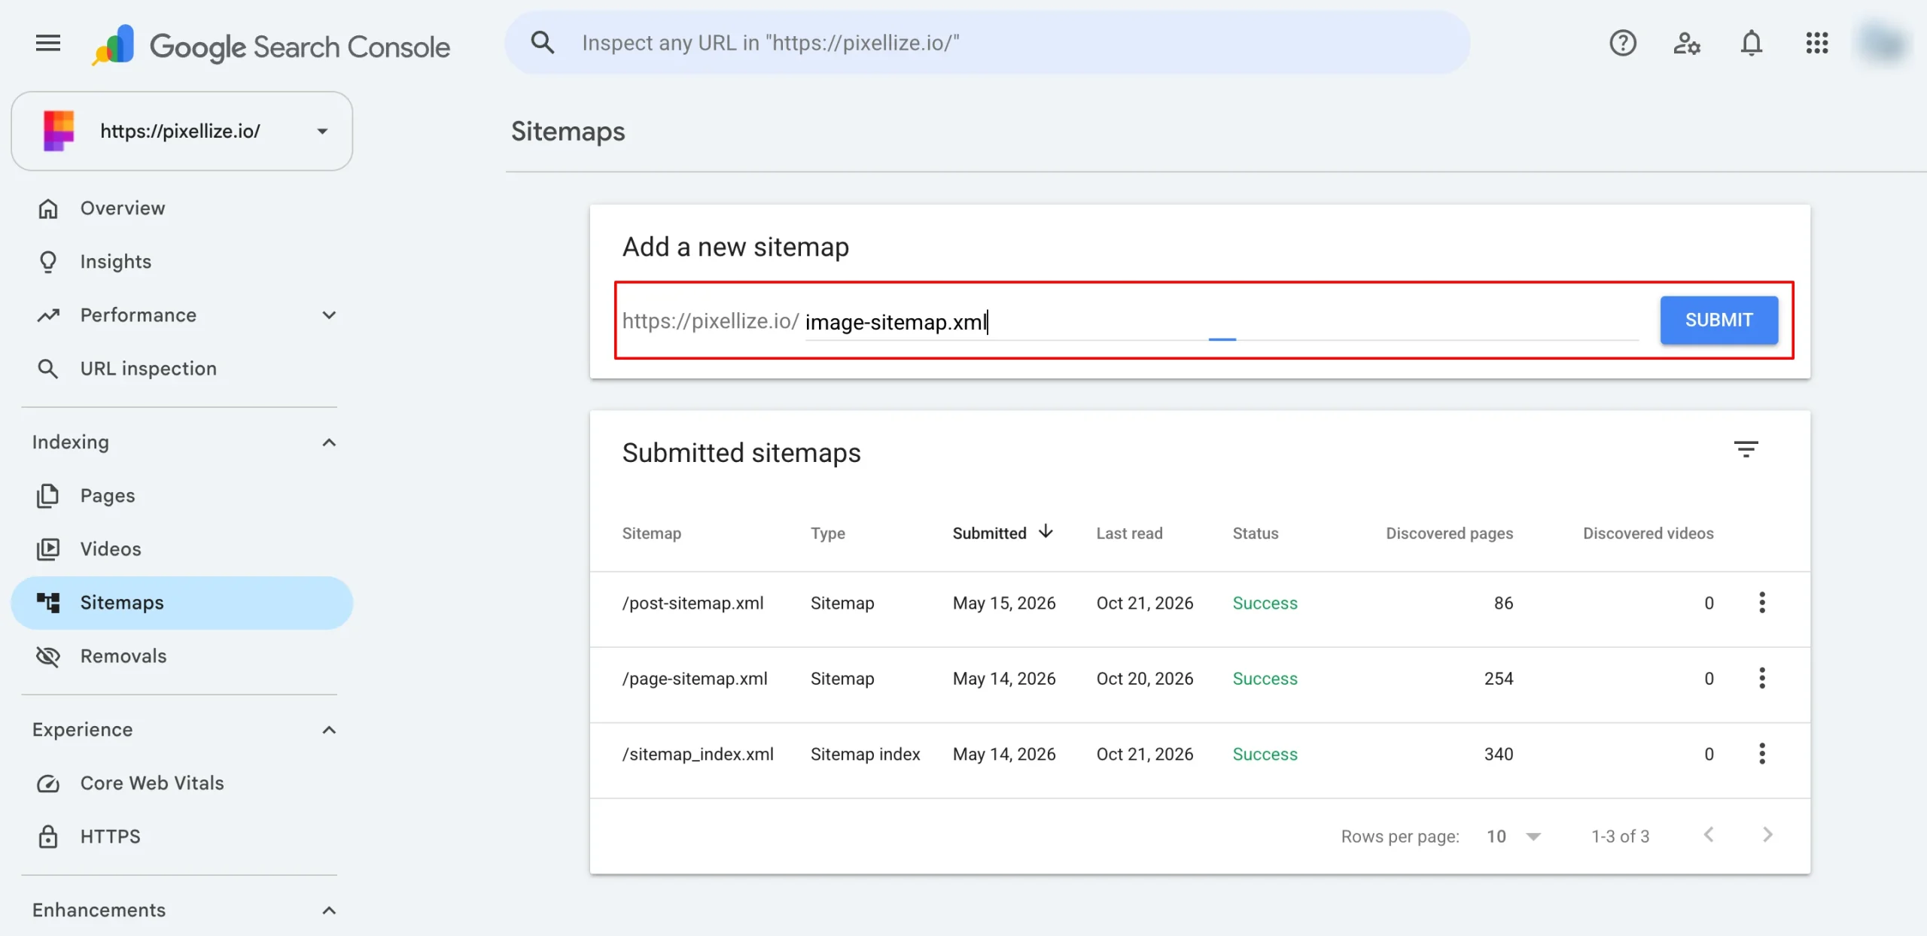The width and height of the screenshot is (1927, 936).
Task: Open more options for /post-sitemap.xml
Action: tap(1762, 603)
